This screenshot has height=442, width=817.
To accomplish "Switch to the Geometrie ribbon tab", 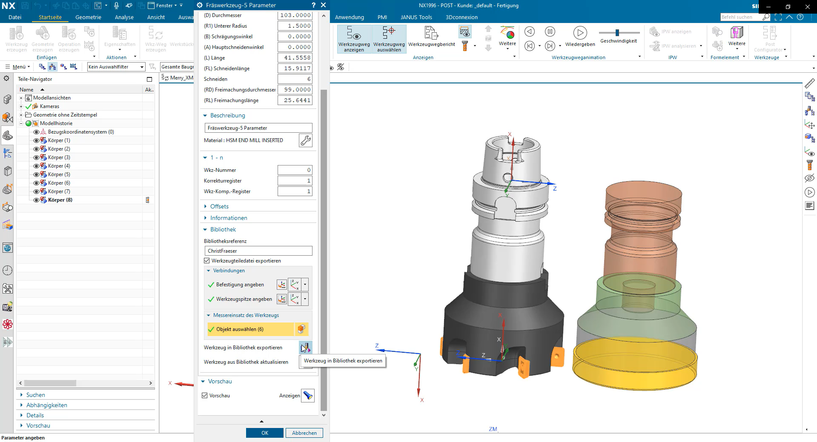I will pos(88,17).
